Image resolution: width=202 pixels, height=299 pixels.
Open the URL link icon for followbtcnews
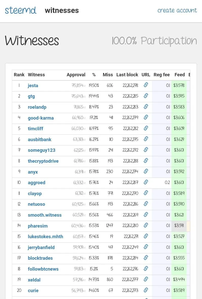click(x=146, y=268)
